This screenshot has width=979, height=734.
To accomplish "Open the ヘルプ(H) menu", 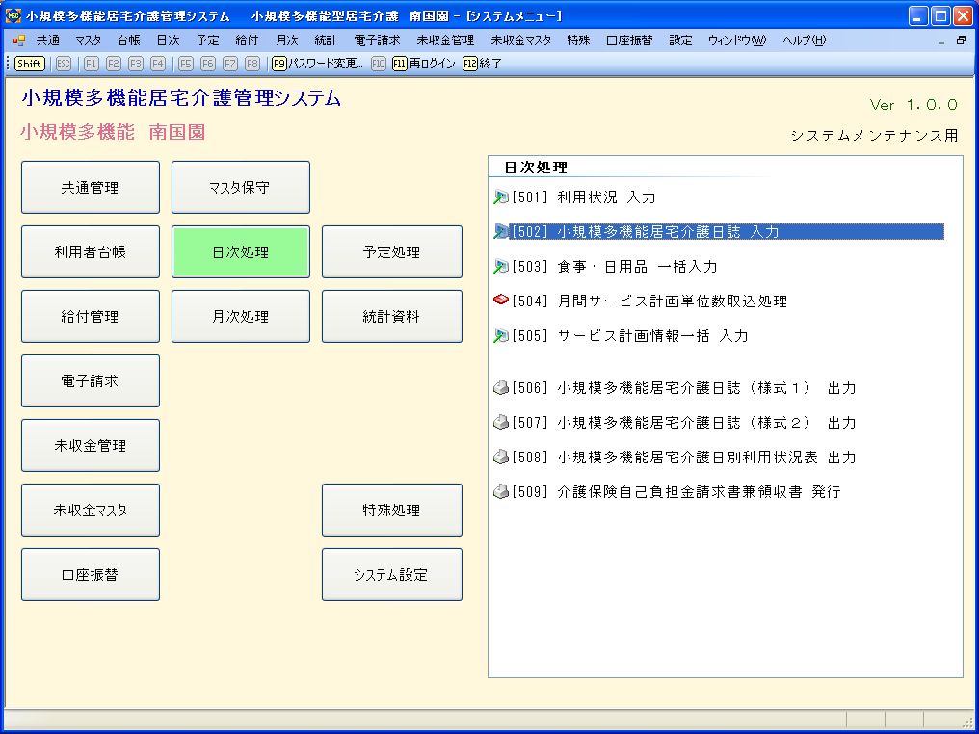I will coord(804,40).
